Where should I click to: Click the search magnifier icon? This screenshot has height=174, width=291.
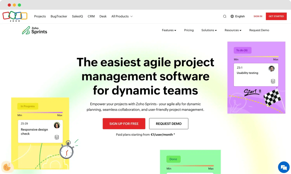click(224, 16)
